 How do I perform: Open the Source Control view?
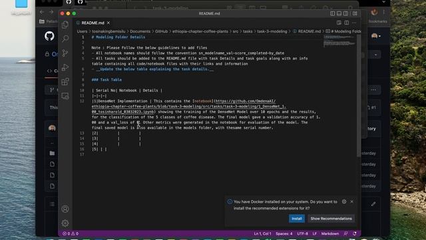pos(65,53)
